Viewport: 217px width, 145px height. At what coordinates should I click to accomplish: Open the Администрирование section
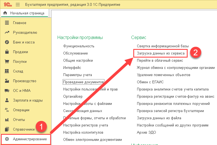(x=30, y=139)
